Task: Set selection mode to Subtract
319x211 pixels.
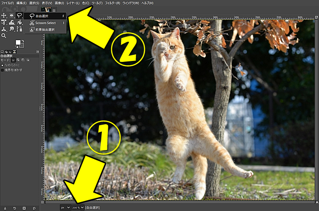Action: 23,60
